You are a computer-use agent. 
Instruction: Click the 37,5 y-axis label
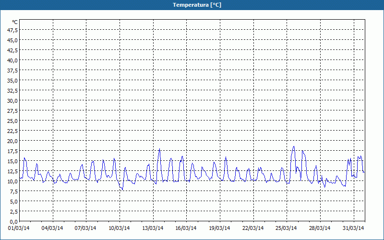coord(13,70)
